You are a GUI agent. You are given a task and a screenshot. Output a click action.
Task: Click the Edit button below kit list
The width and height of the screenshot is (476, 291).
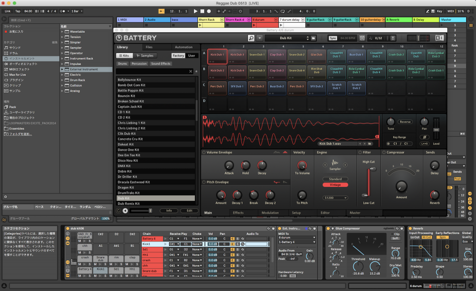point(189,211)
